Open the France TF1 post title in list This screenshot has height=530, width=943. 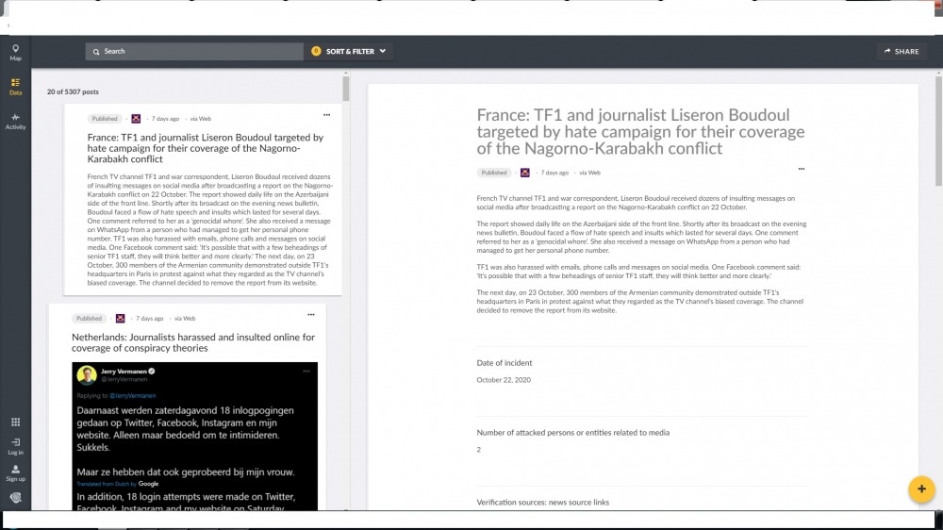click(205, 148)
